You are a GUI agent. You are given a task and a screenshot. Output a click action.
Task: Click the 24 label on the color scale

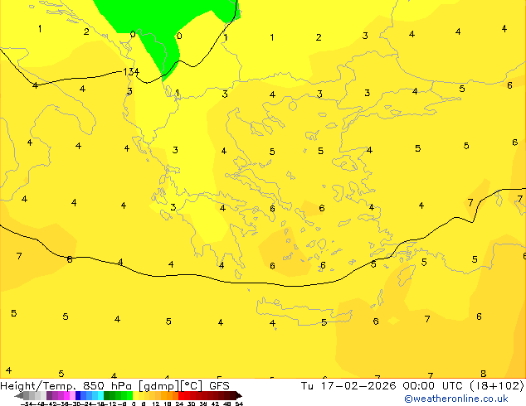pos(179,404)
